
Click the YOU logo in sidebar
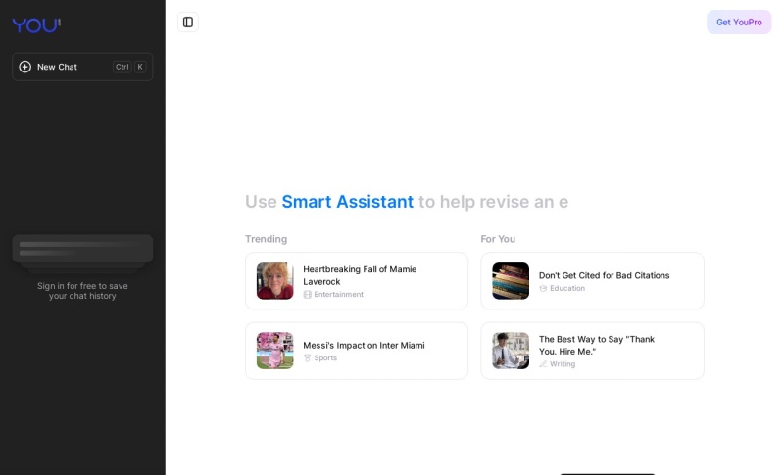click(x=36, y=24)
